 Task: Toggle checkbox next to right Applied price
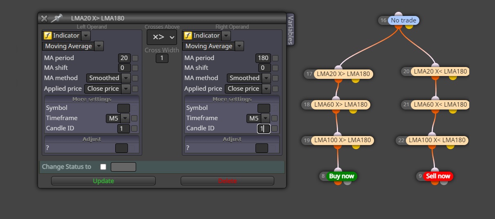pyautogui.click(x=275, y=89)
